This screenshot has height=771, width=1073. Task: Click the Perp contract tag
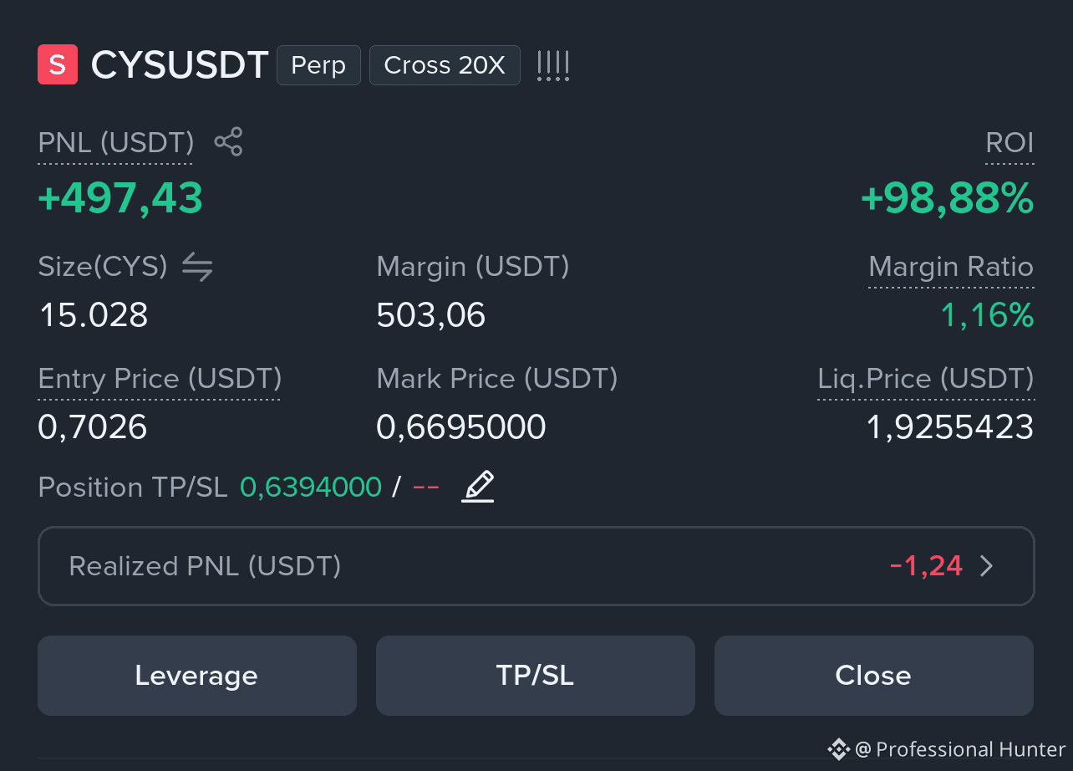[x=318, y=65]
